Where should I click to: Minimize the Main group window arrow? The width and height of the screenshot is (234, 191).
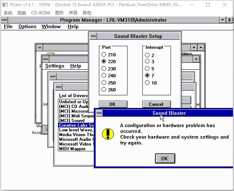194,48
